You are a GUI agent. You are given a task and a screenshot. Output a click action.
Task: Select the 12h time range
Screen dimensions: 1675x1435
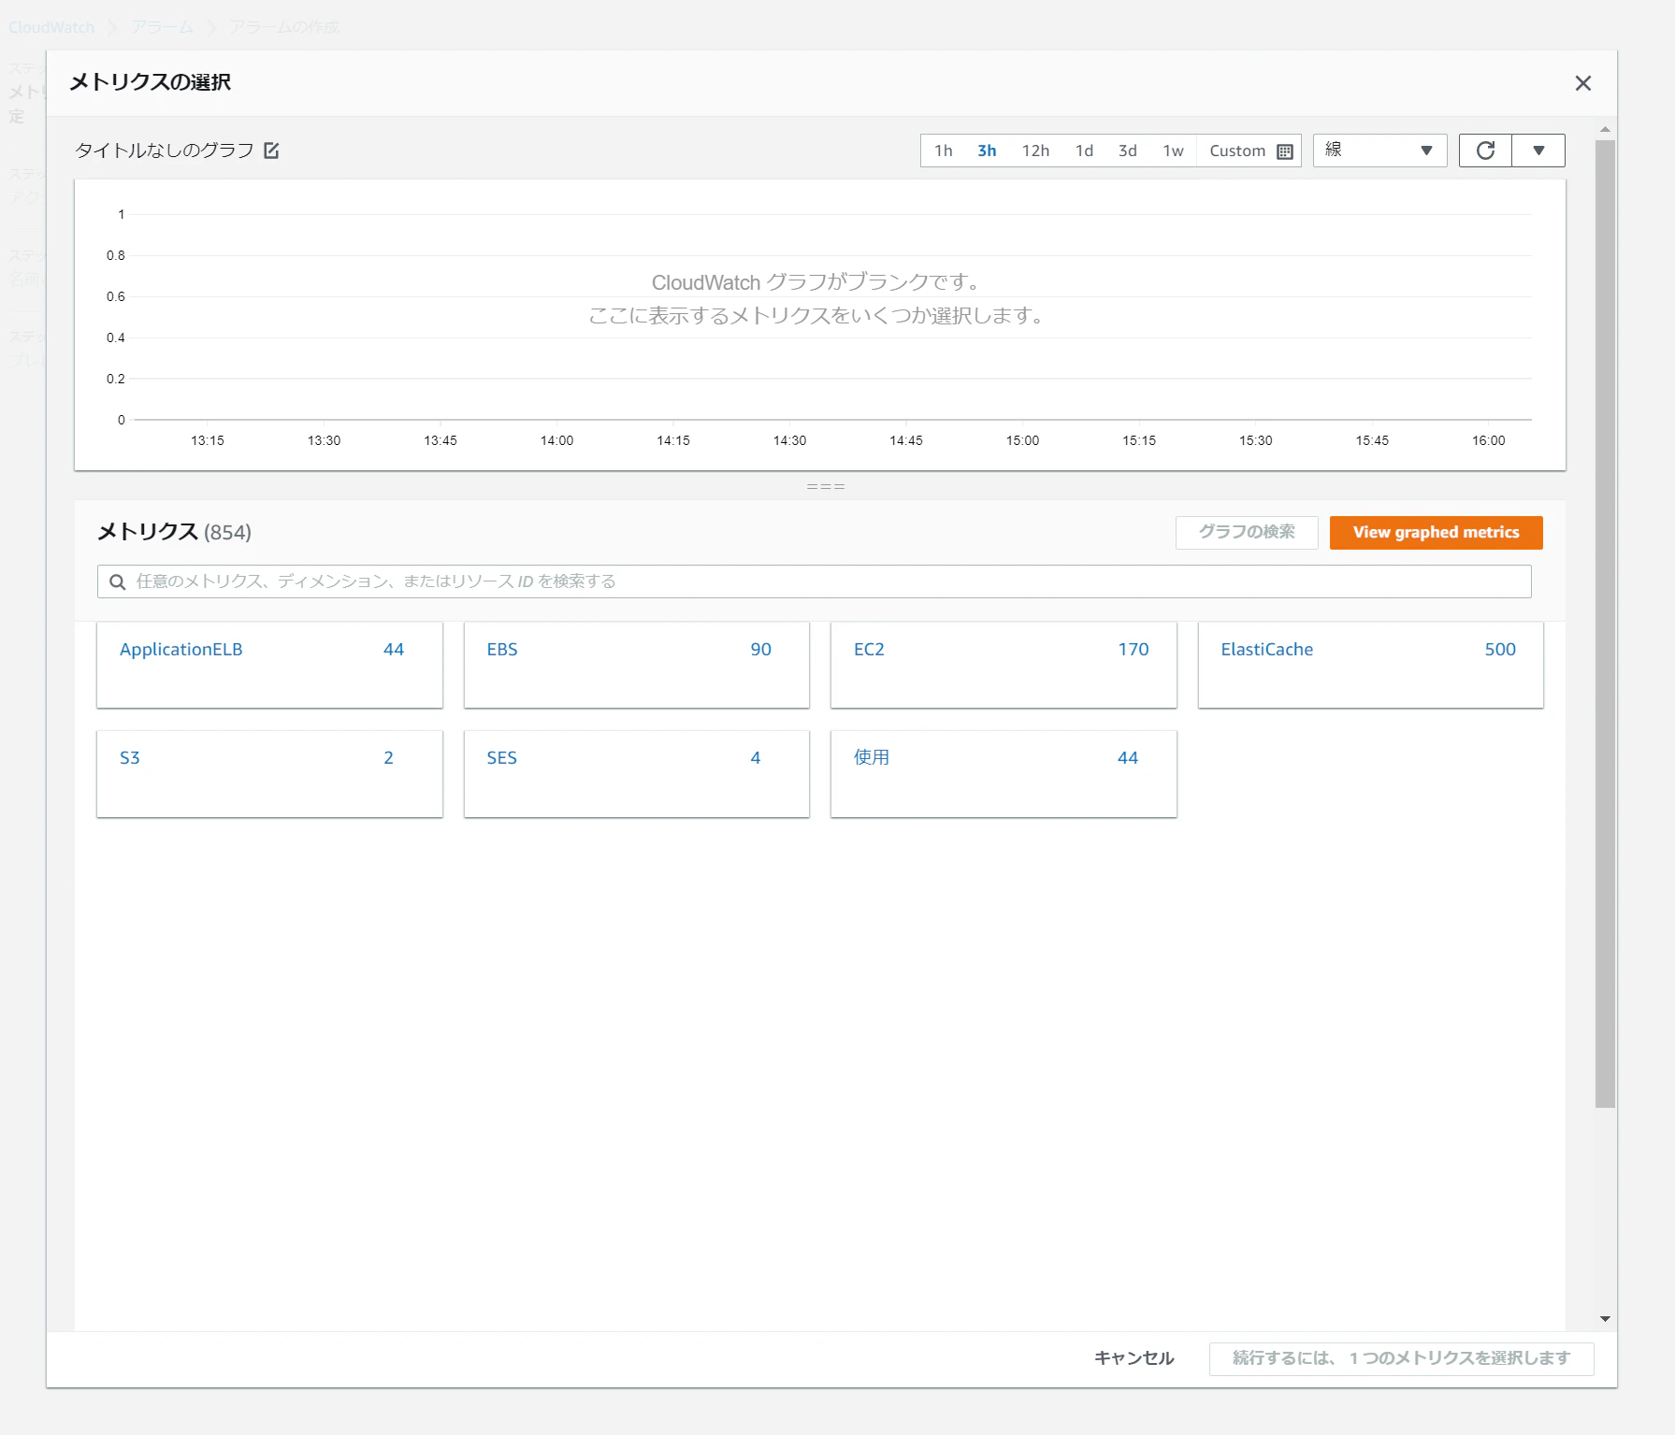pyautogui.click(x=1035, y=151)
